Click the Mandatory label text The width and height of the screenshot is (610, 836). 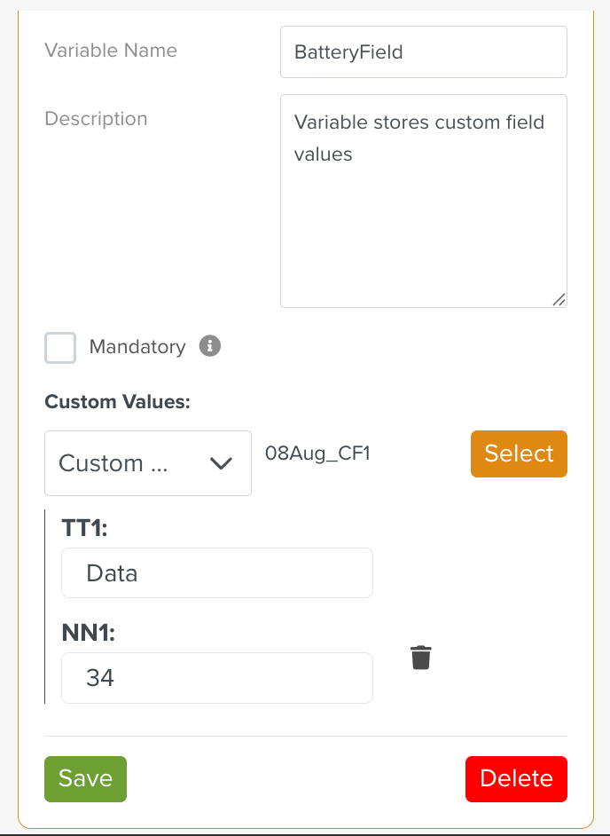tap(136, 347)
